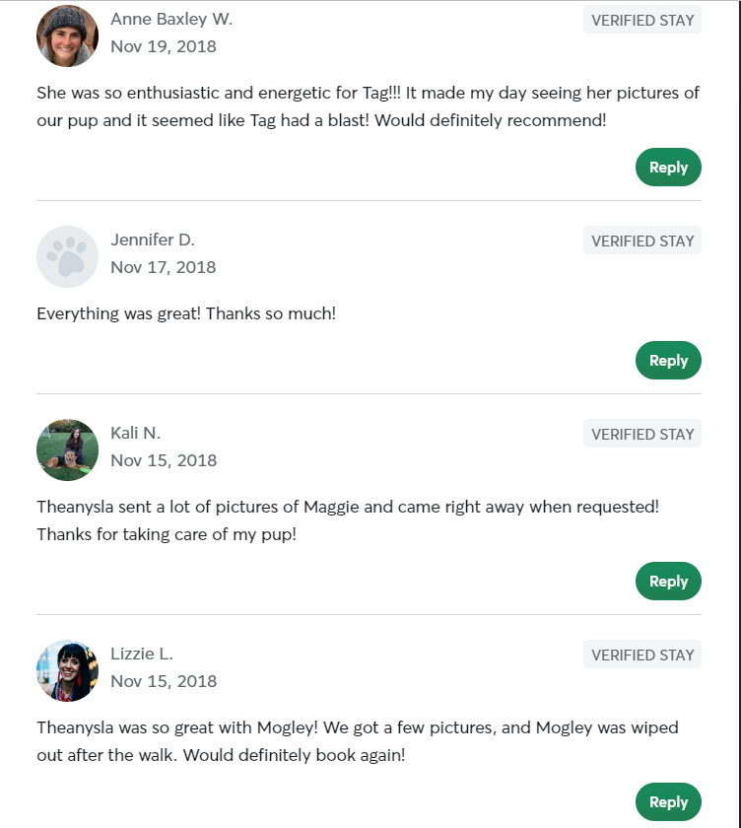The height and width of the screenshot is (828, 741).
Task: Reply to Lizzie L.'s review
Action: tap(667, 801)
